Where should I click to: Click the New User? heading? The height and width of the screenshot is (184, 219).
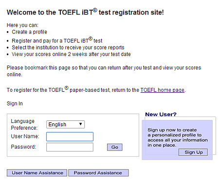161,114
